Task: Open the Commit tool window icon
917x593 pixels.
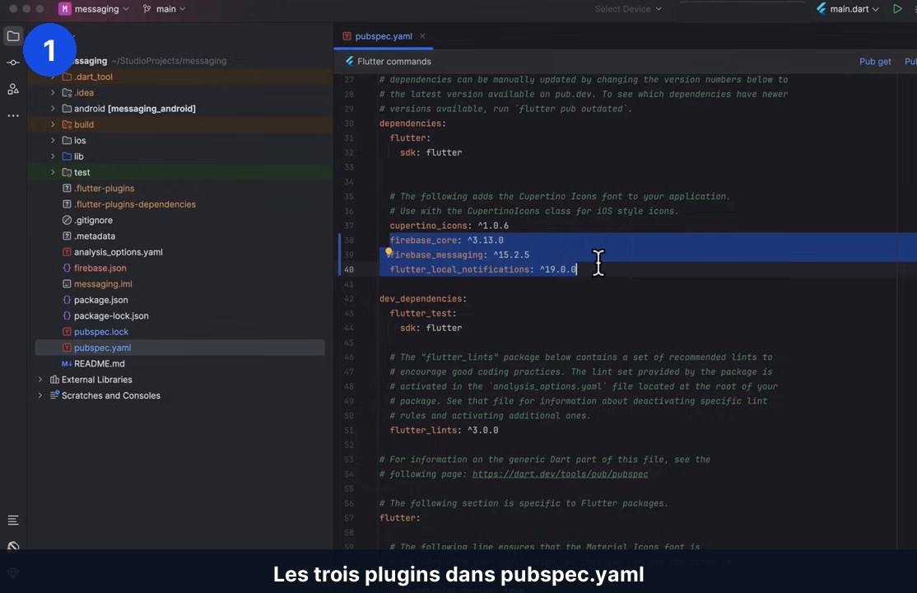Action: tap(13, 62)
